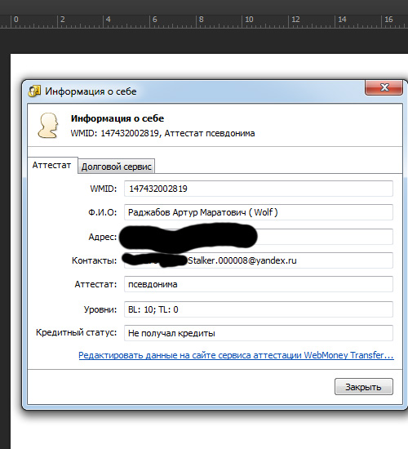The width and height of the screenshot is (408, 449).
Task: Click the 'Адрес:' label
Action: point(103,237)
